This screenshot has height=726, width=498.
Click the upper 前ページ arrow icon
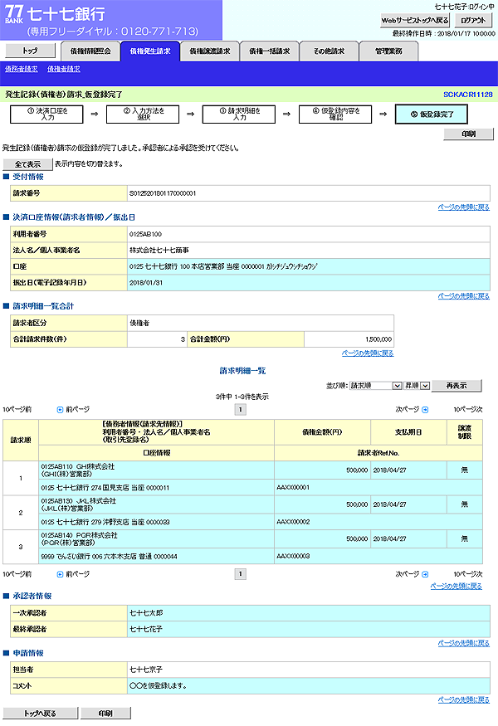pos(60,410)
